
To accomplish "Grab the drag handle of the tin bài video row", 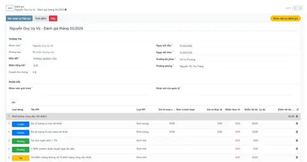I will (x=9, y=132).
